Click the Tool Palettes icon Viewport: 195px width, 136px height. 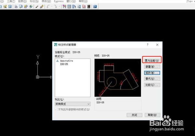pos(74,7)
